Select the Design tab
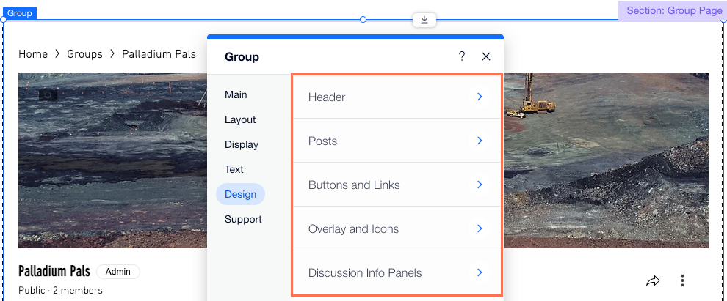Image resolution: width=727 pixels, height=301 pixels. (x=240, y=194)
